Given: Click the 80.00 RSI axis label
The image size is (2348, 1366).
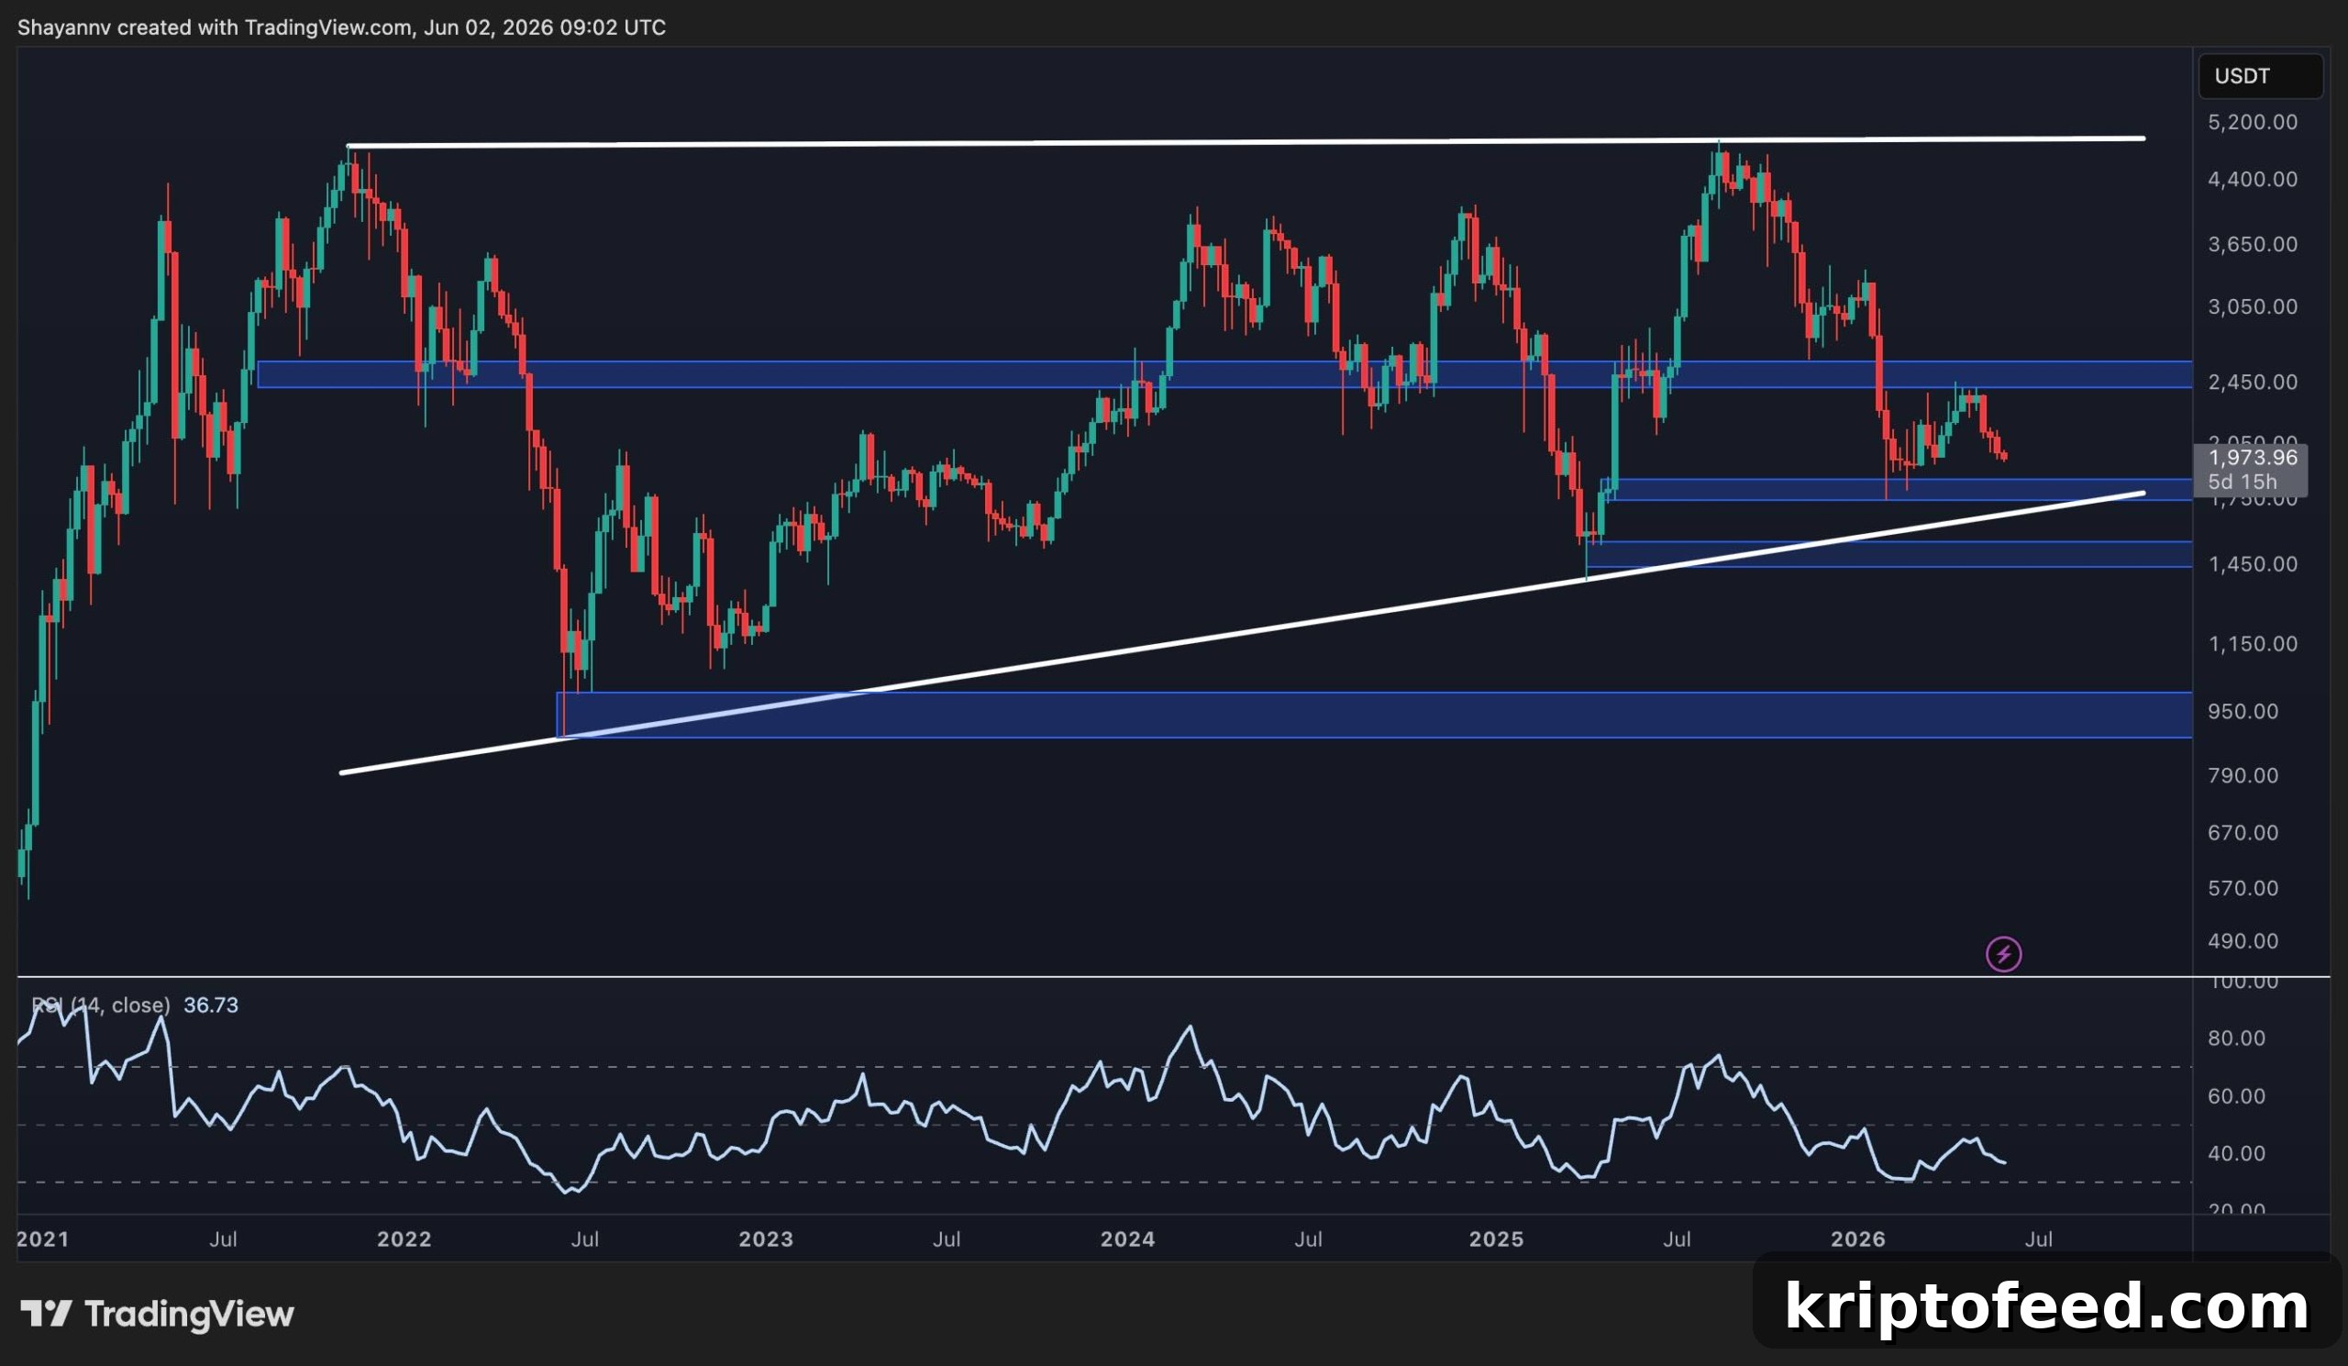Looking at the screenshot, I should pyautogui.click(x=2236, y=1038).
